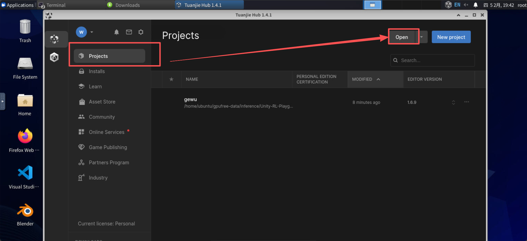The image size is (527, 241).
Task: Click the Open project button
Action: pos(402,37)
